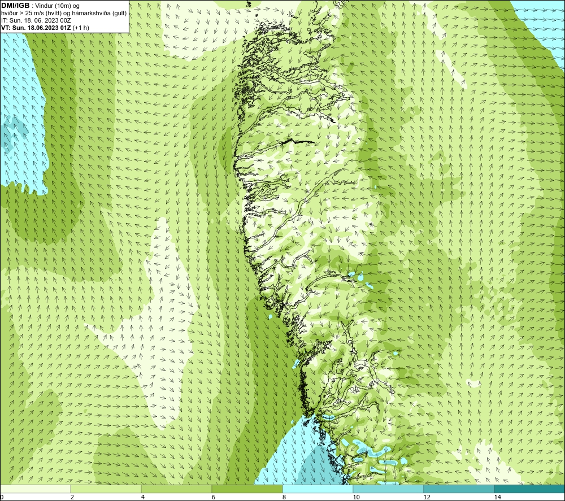This screenshot has height=501, width=565.
Task: Click the 6-8 m/s dark green legend swatch
Action: (247, 489)
